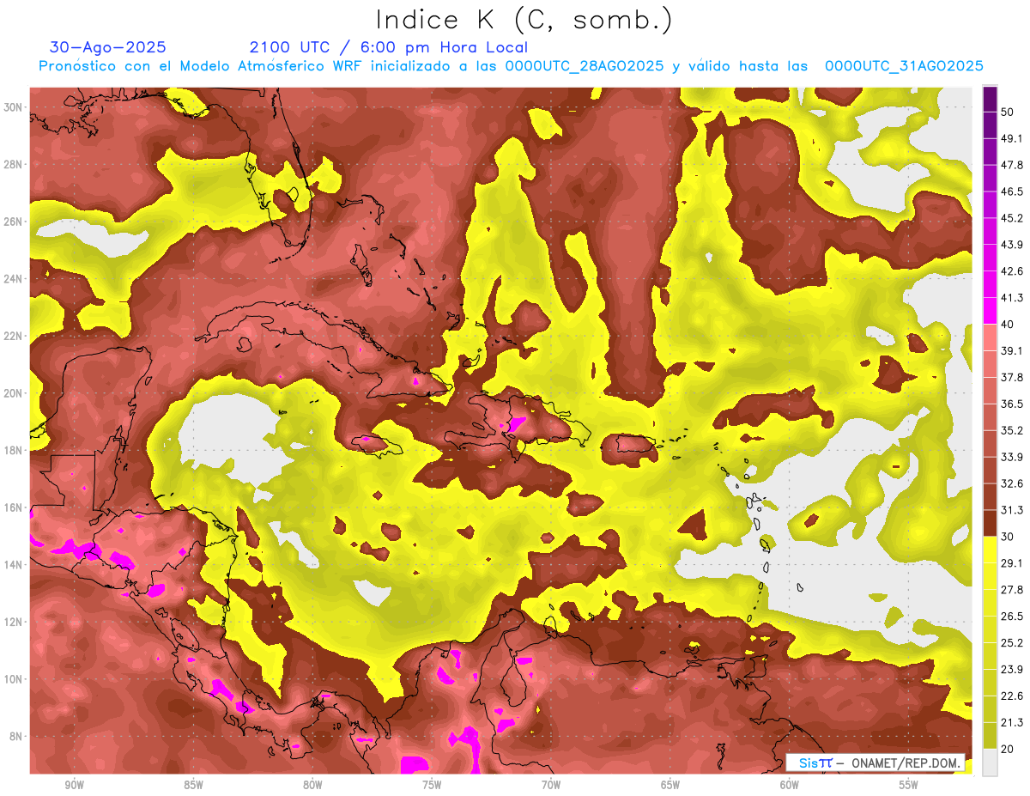Click the legend value '27.8'
This screenshot has height=796, width=1030.
pyautogui.click(x=1012, y=590)
